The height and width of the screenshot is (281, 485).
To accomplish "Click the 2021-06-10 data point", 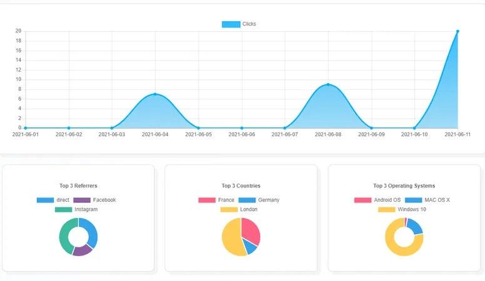I will point(414,128).
